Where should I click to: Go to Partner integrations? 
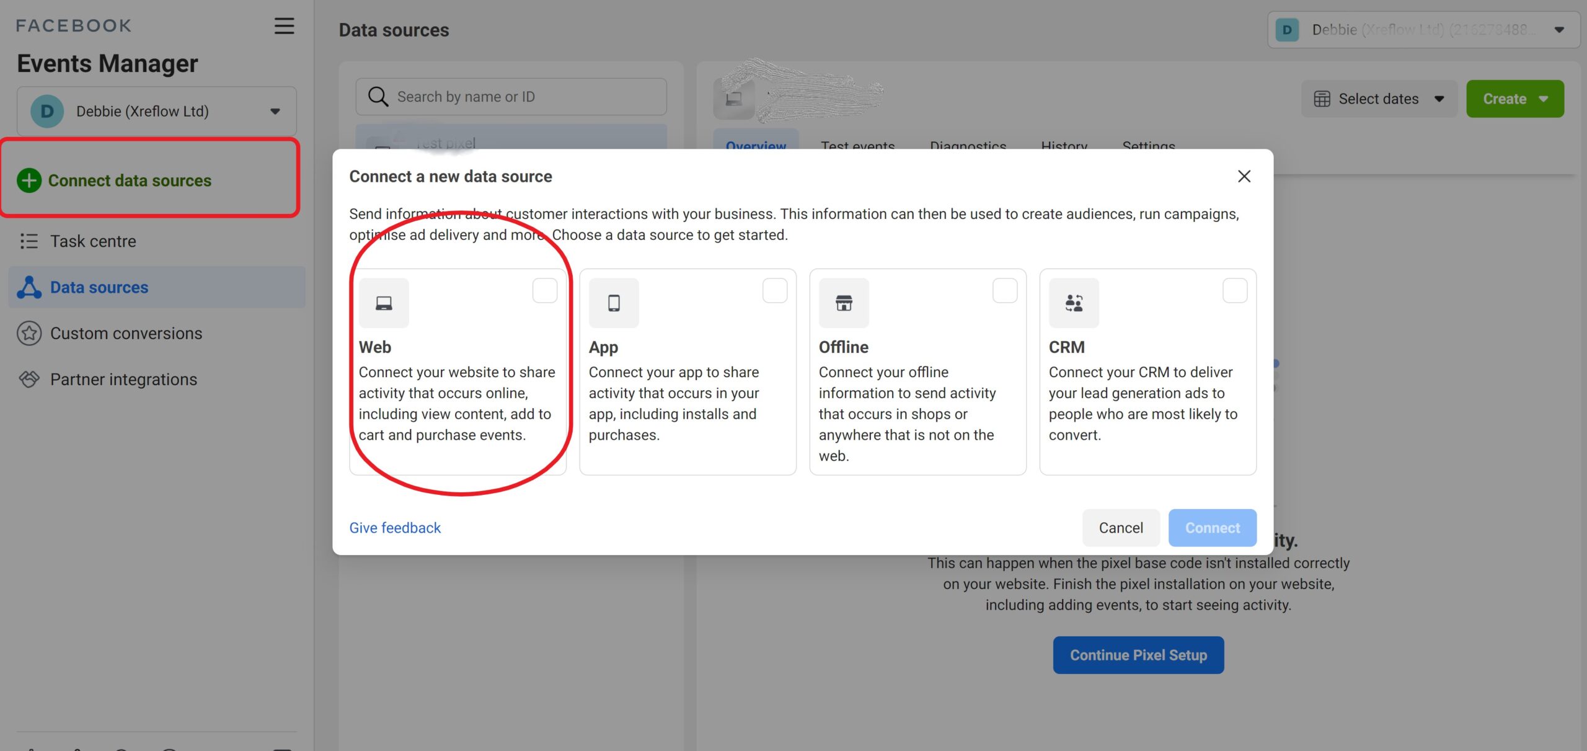pyautogui.click(x=157, y=379)
